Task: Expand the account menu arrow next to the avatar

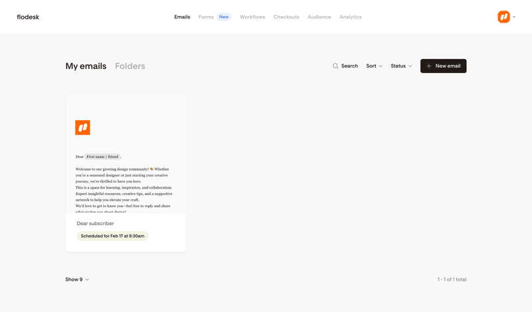Action: tap(514, 17)
